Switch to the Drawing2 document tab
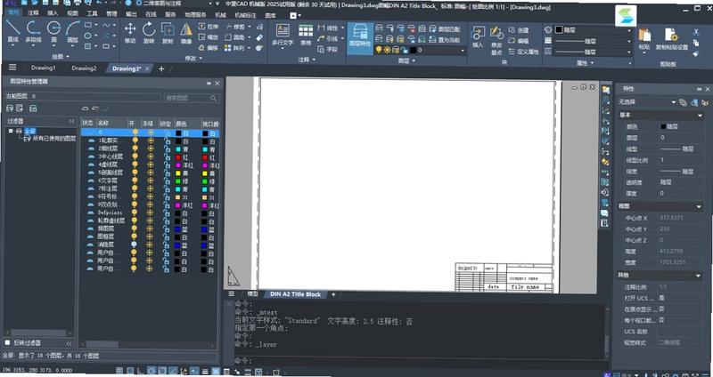Screen dimensions: 713x377 click(84, 68)
